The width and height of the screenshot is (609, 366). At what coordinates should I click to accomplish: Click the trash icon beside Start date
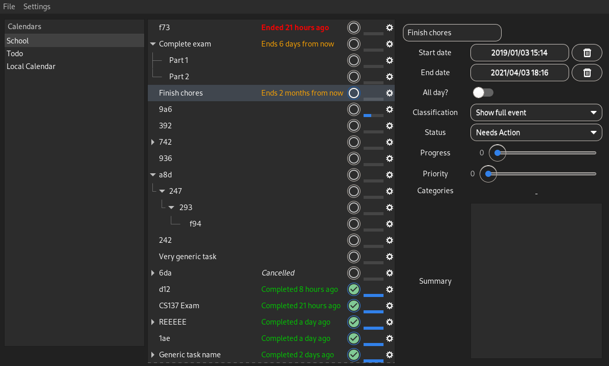pyautogui.click(x=587, y=52)
